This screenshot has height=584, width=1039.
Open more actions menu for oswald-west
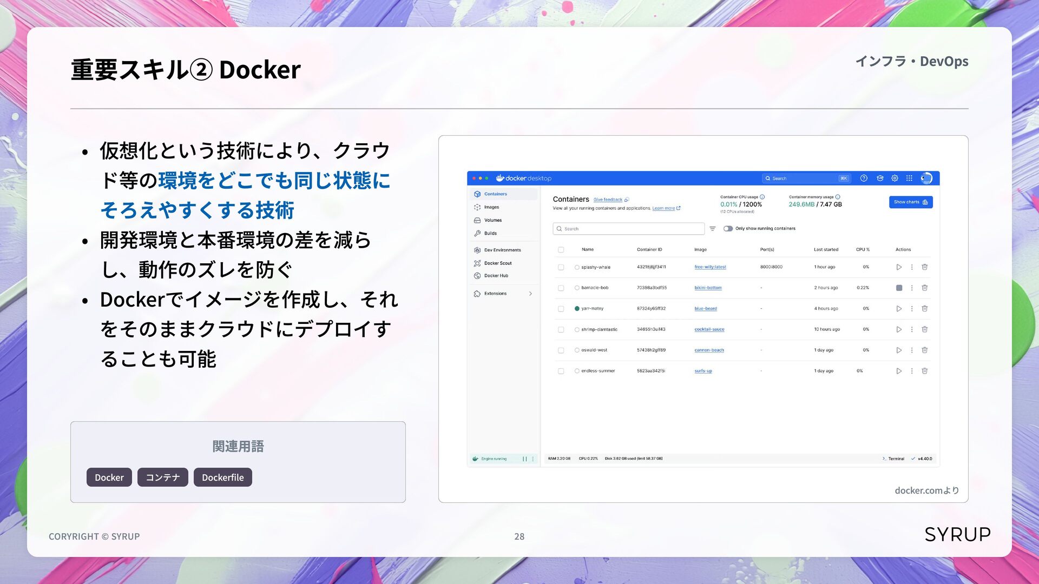912,350
